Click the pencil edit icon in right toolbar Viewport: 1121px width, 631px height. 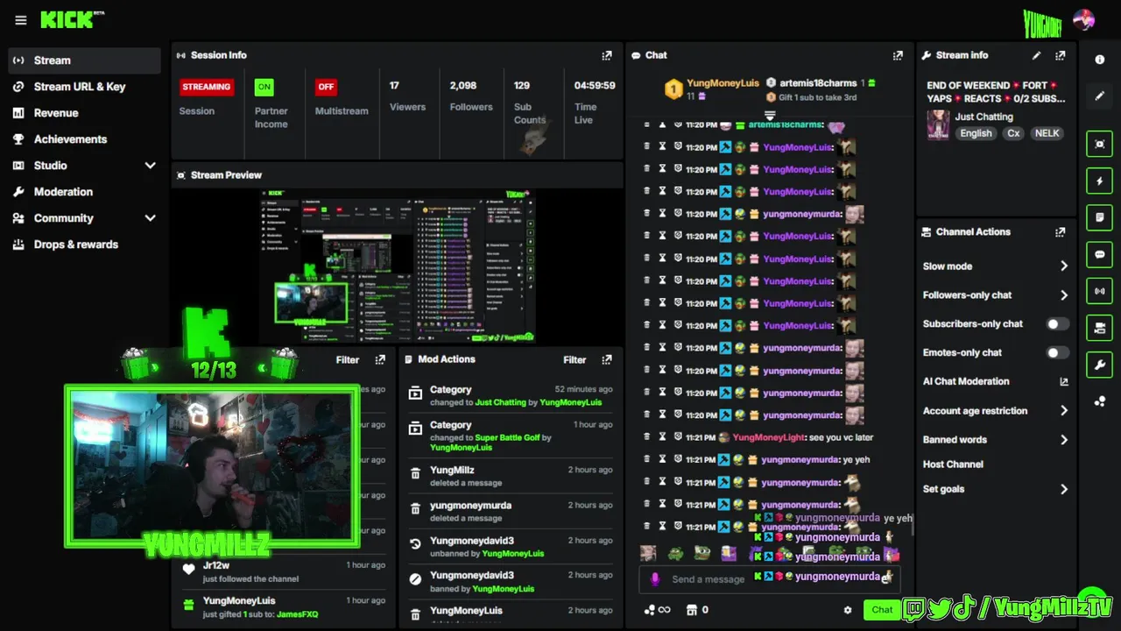point(1100,96)
